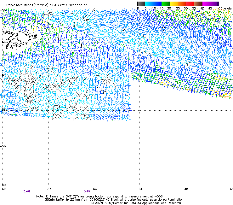Image resolution: width=233 pixels, height=205 pixels.
Task: Click the note line starting 'Note: 1) Times are GMT'
Action: pos(99,196)
